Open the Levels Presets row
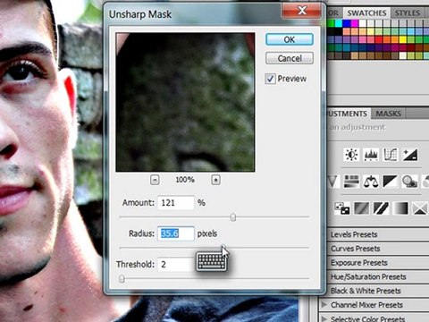 coord(378,234)
